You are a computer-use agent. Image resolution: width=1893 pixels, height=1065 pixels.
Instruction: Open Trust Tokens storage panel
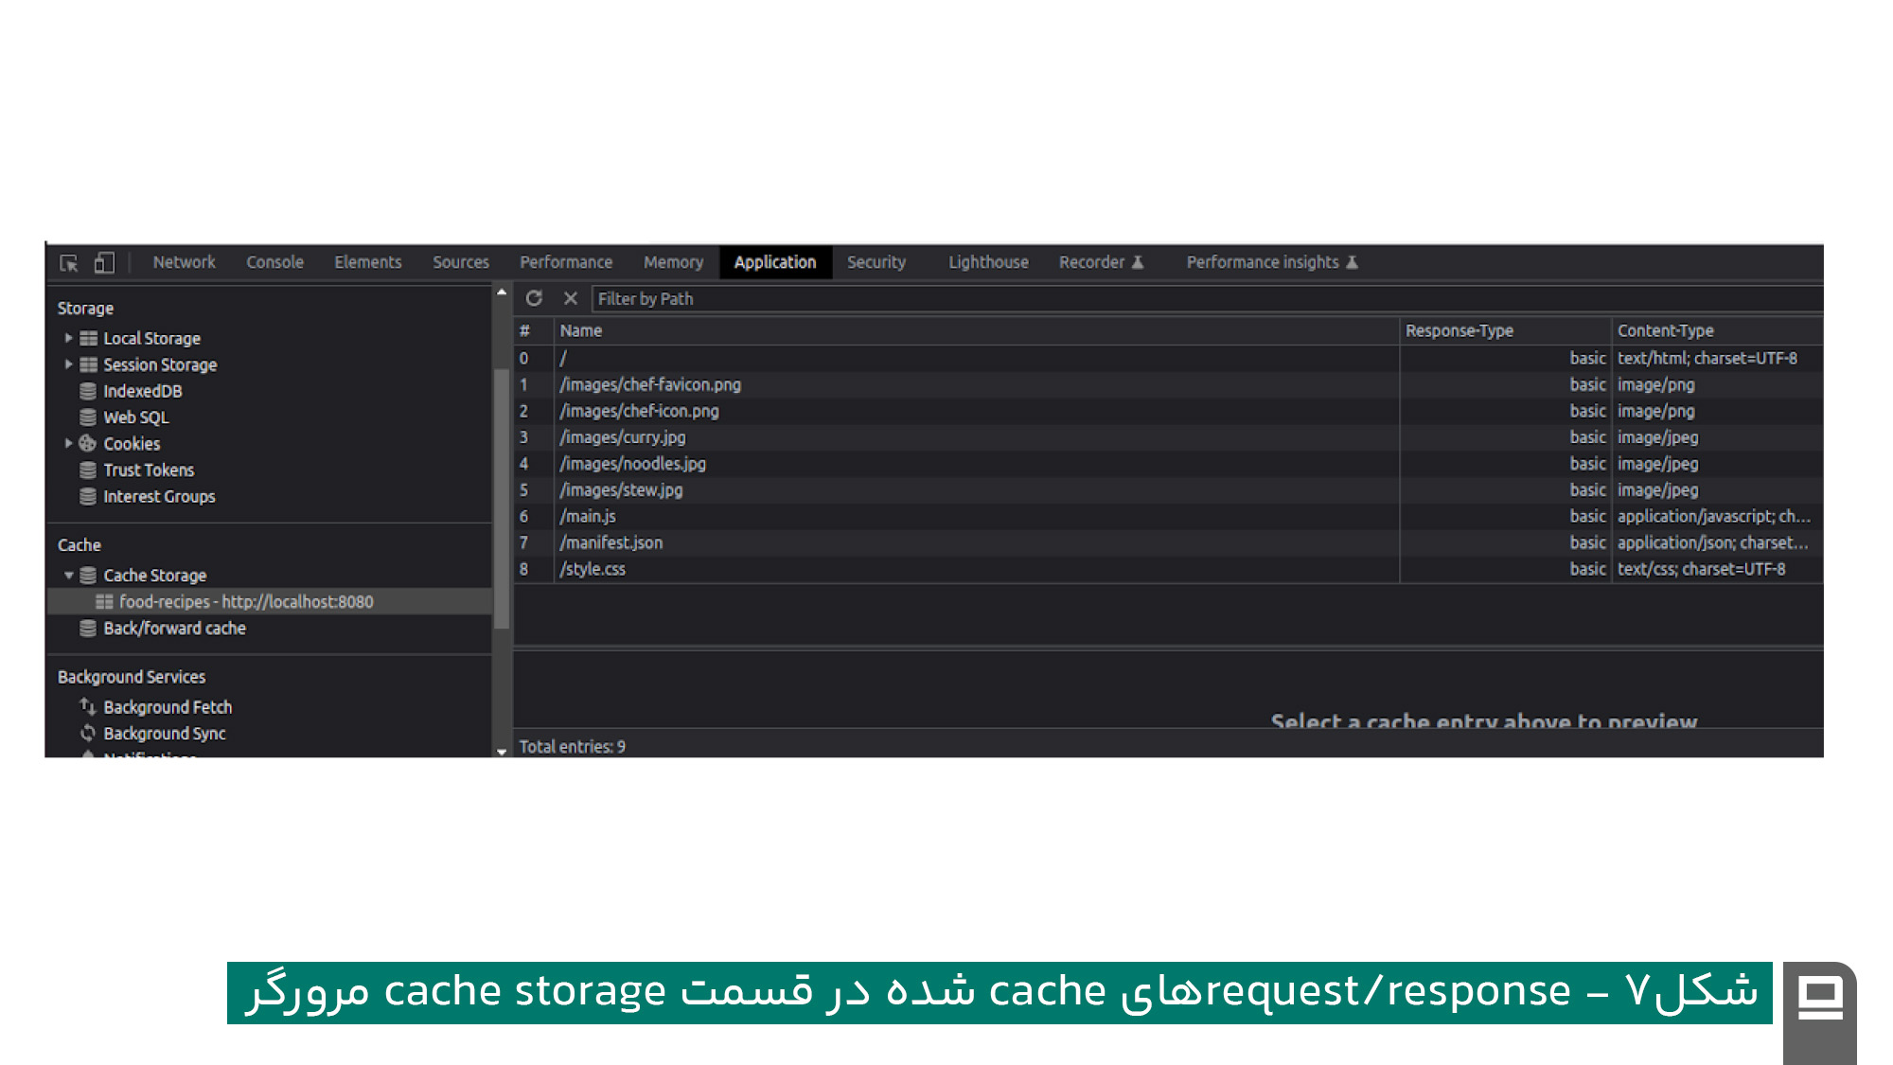(x=149, y=470)
